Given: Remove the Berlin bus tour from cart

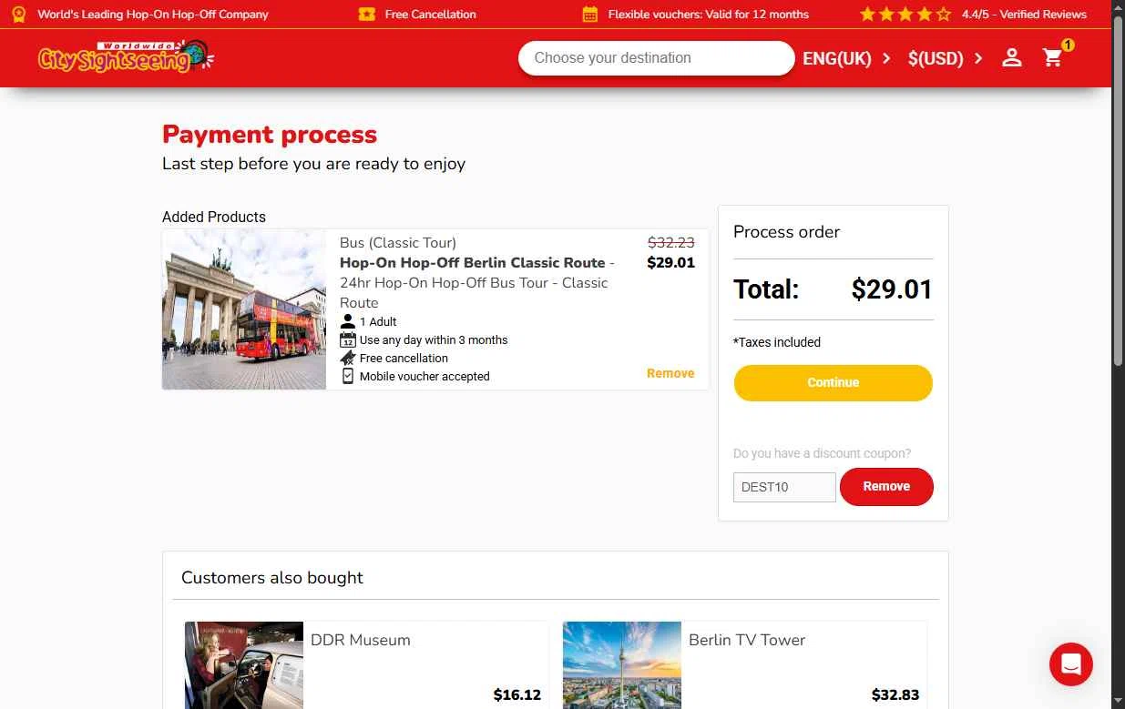Looking at the screenshot, I should pyautogui.click(x=670, y=373).
